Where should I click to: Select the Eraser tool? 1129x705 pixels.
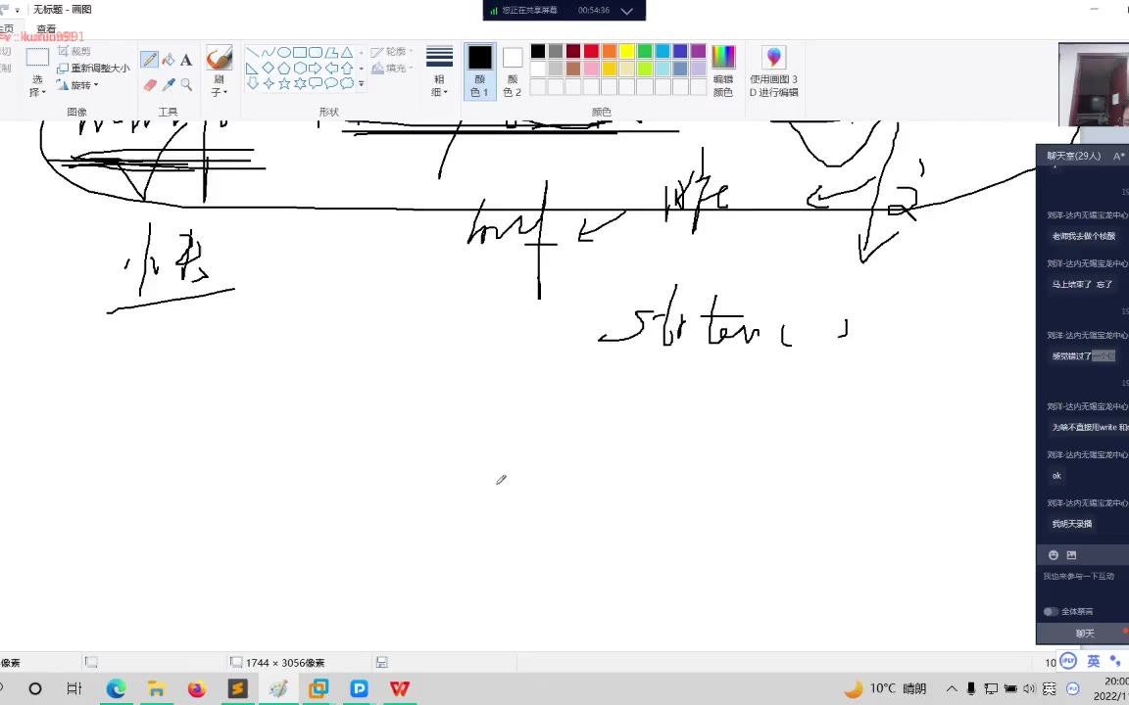150,85
